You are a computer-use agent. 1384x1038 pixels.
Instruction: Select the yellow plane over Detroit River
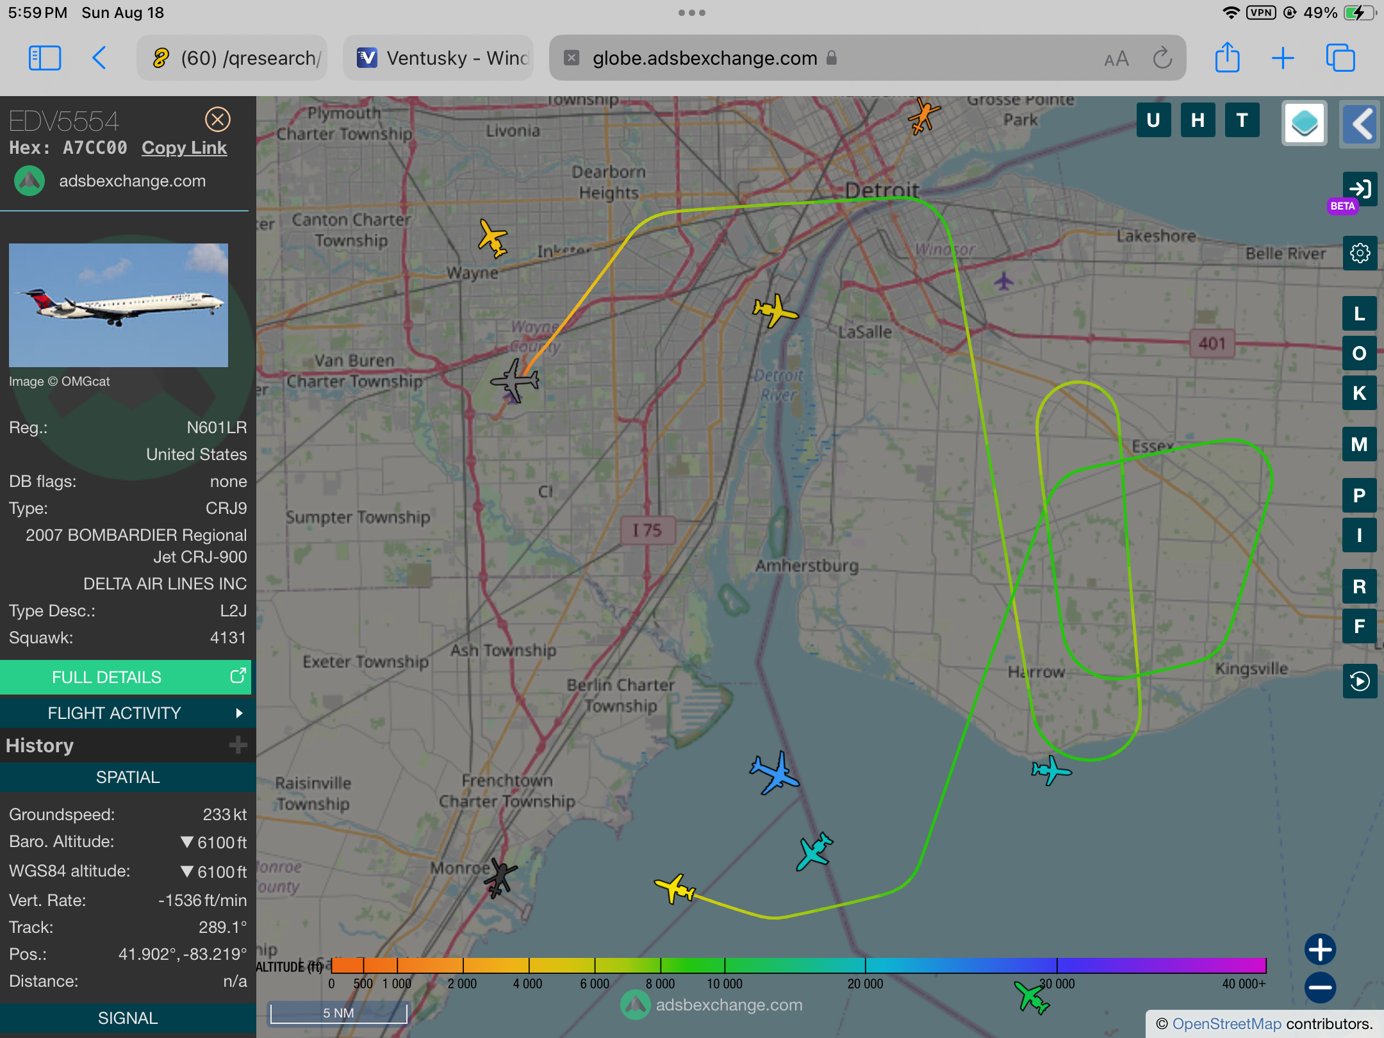[x=775, y=311]
